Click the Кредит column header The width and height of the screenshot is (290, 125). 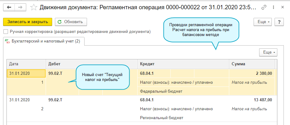tap(183, 64)
